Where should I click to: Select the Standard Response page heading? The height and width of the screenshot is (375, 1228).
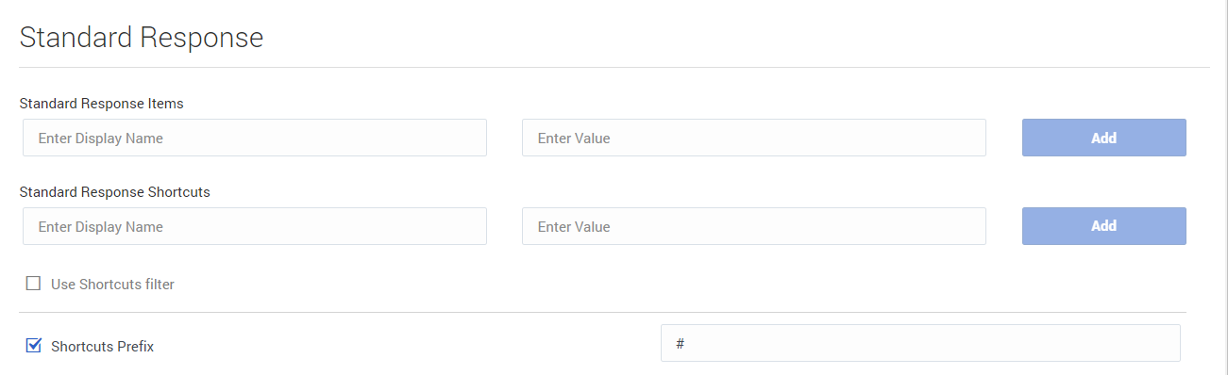[142, 38]
